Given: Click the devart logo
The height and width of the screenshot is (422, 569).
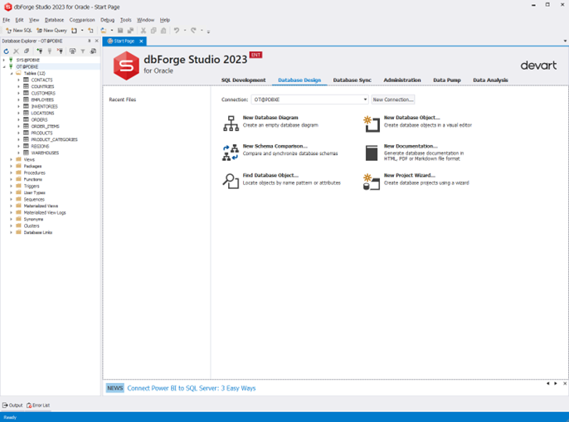Looking at the screenshot, I should pos(538,65).
